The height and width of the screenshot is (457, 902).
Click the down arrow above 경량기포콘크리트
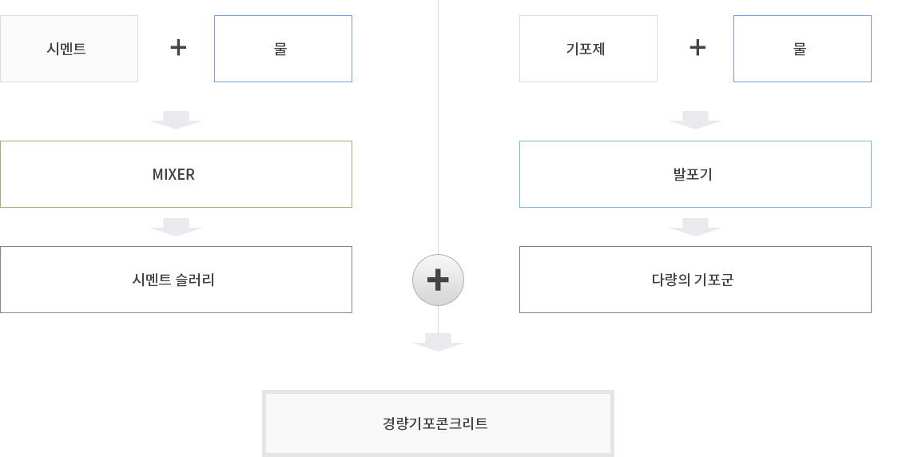coord(438,342)
